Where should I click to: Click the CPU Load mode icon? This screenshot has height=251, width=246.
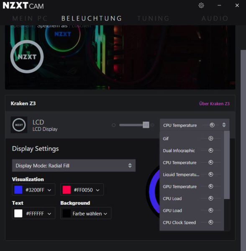tap(211, 198)
